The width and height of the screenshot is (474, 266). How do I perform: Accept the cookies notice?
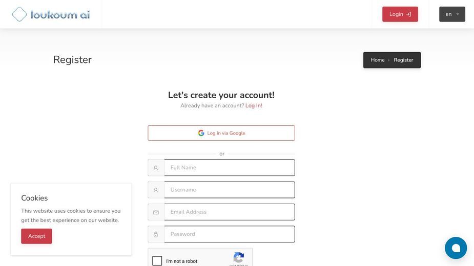[x=36, y=236]
